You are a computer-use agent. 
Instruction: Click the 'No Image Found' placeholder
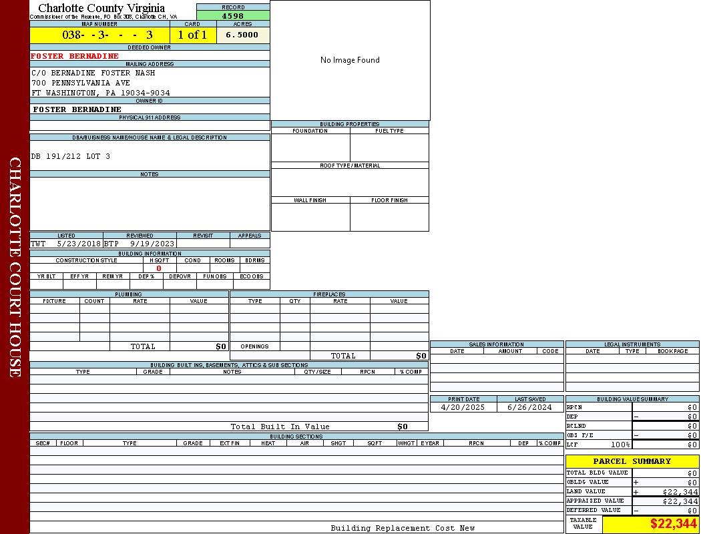coord(350,60)
